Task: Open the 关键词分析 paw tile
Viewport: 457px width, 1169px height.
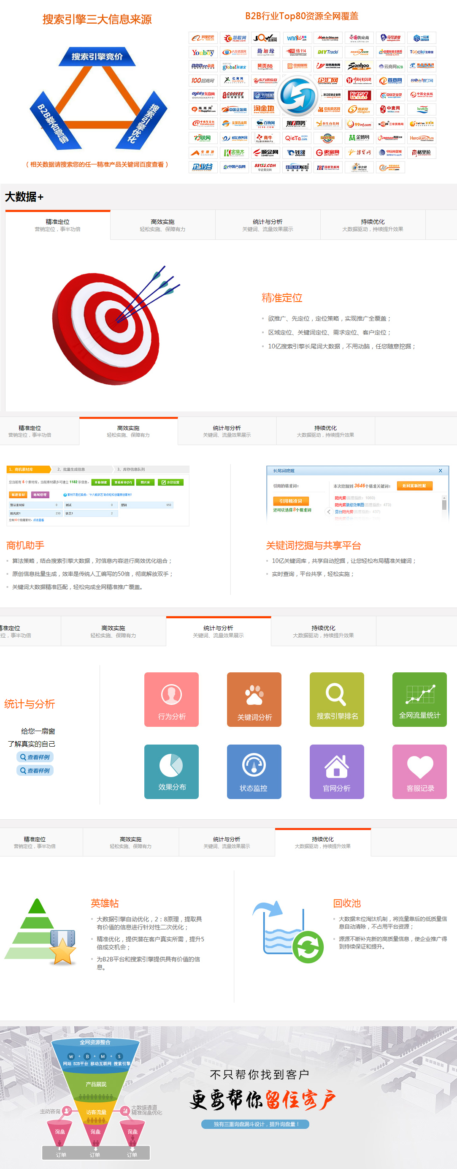Action: [254, 699]
